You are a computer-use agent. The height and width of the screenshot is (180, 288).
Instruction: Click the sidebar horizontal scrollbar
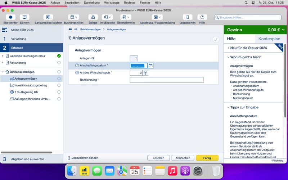click(26, 152)
